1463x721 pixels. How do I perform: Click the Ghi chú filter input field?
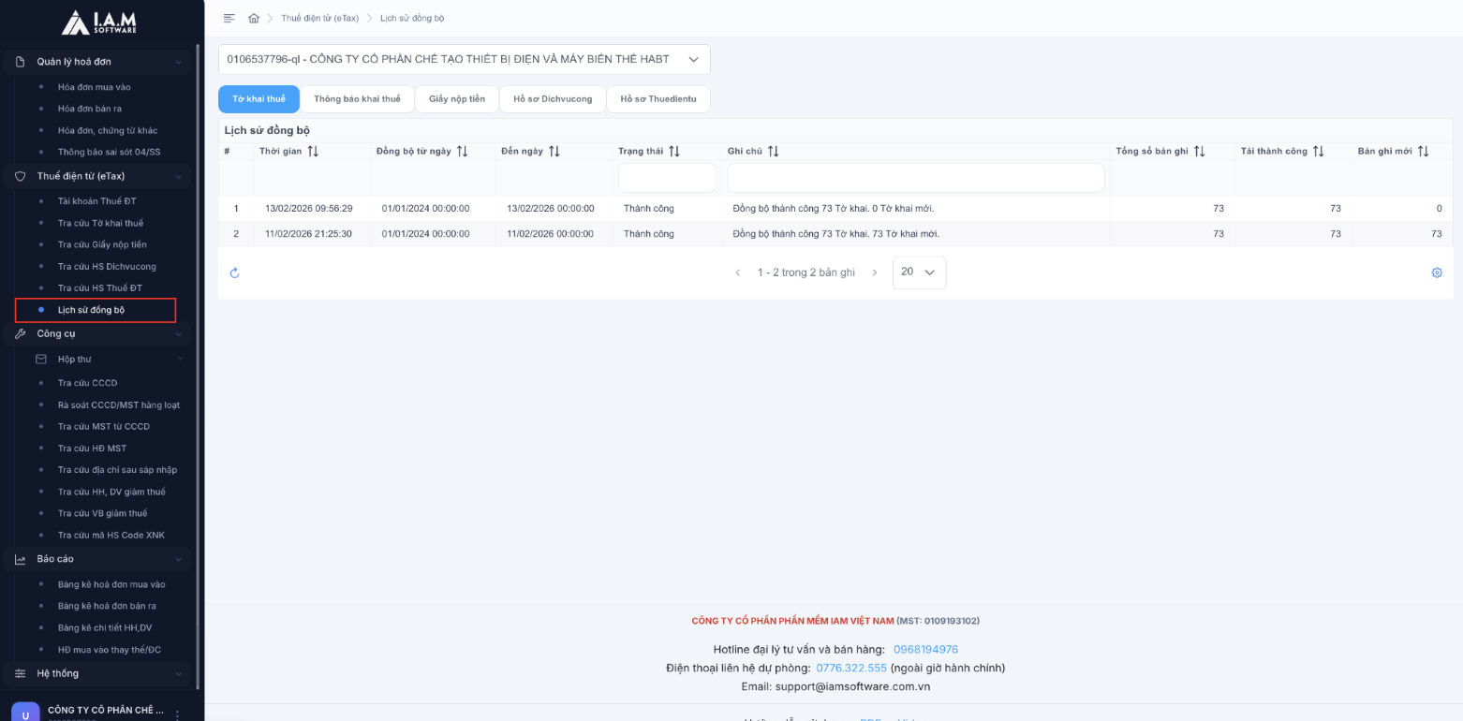point(915,178)
